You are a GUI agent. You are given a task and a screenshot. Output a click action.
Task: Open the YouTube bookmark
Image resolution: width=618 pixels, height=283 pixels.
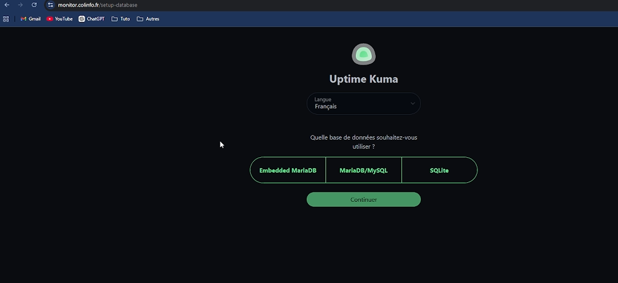coord(59,19)
